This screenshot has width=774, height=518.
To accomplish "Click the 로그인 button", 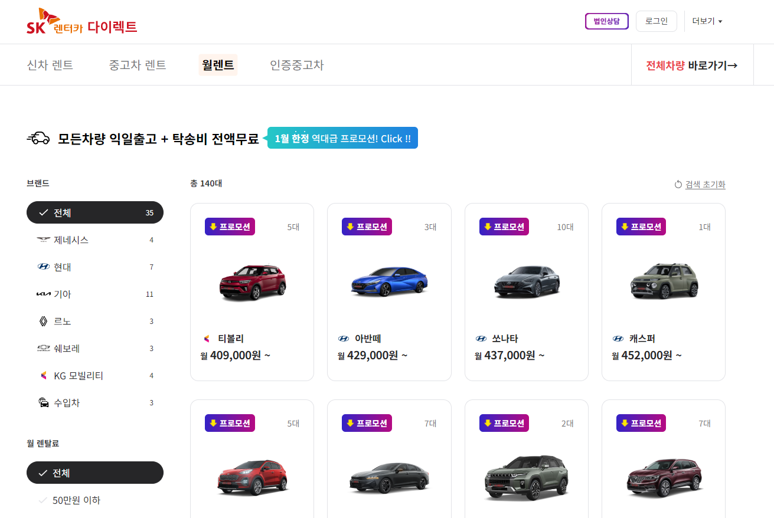I will pyautogui.click(x=657, y=21).
